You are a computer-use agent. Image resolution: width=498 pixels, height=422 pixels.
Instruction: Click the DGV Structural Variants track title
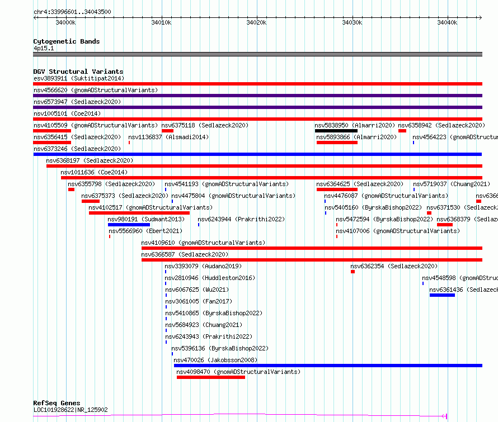(x=78, y=72)
